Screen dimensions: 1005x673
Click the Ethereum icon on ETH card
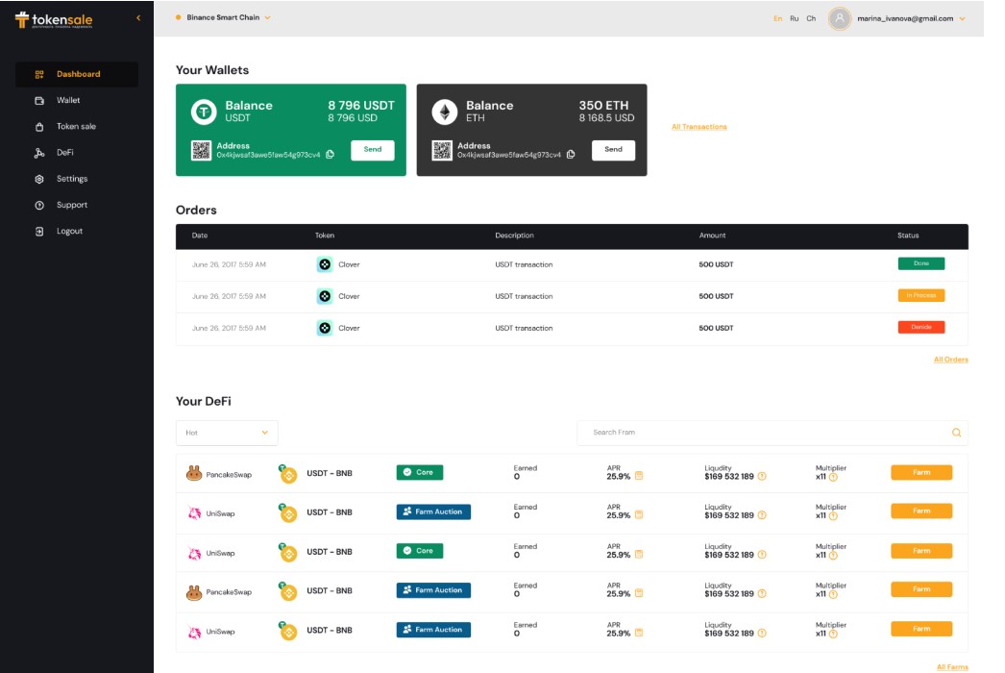444,112
